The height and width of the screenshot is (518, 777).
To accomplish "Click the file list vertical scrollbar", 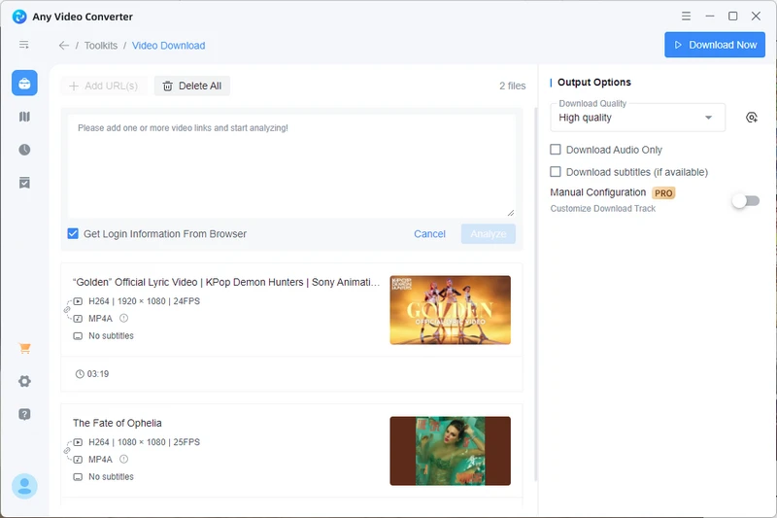I will pos(536,294).
